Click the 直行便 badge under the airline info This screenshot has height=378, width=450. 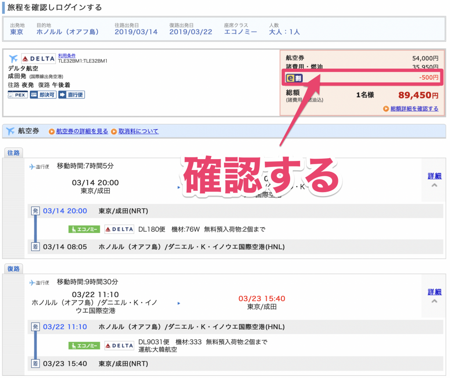point(72,95)
